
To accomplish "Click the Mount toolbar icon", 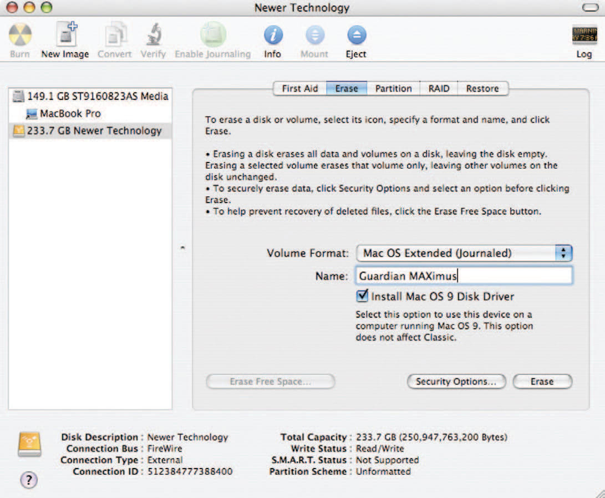I will click(x=314, y=37).
